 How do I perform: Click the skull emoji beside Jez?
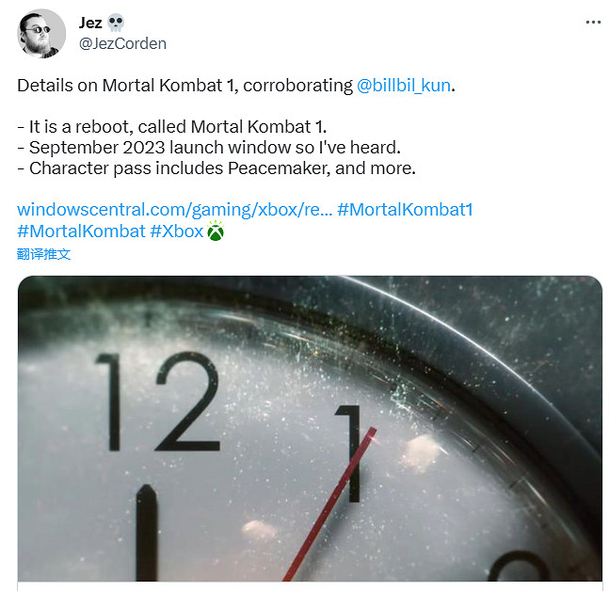click(116, 23)
